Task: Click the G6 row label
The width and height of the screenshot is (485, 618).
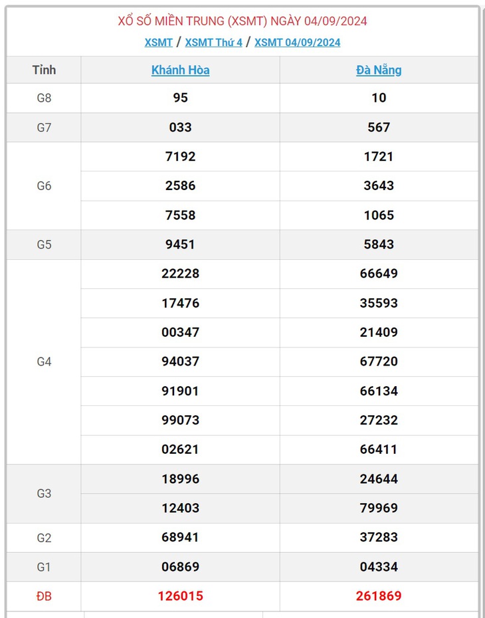Action: pyautogui.click(x=44, y=186)
